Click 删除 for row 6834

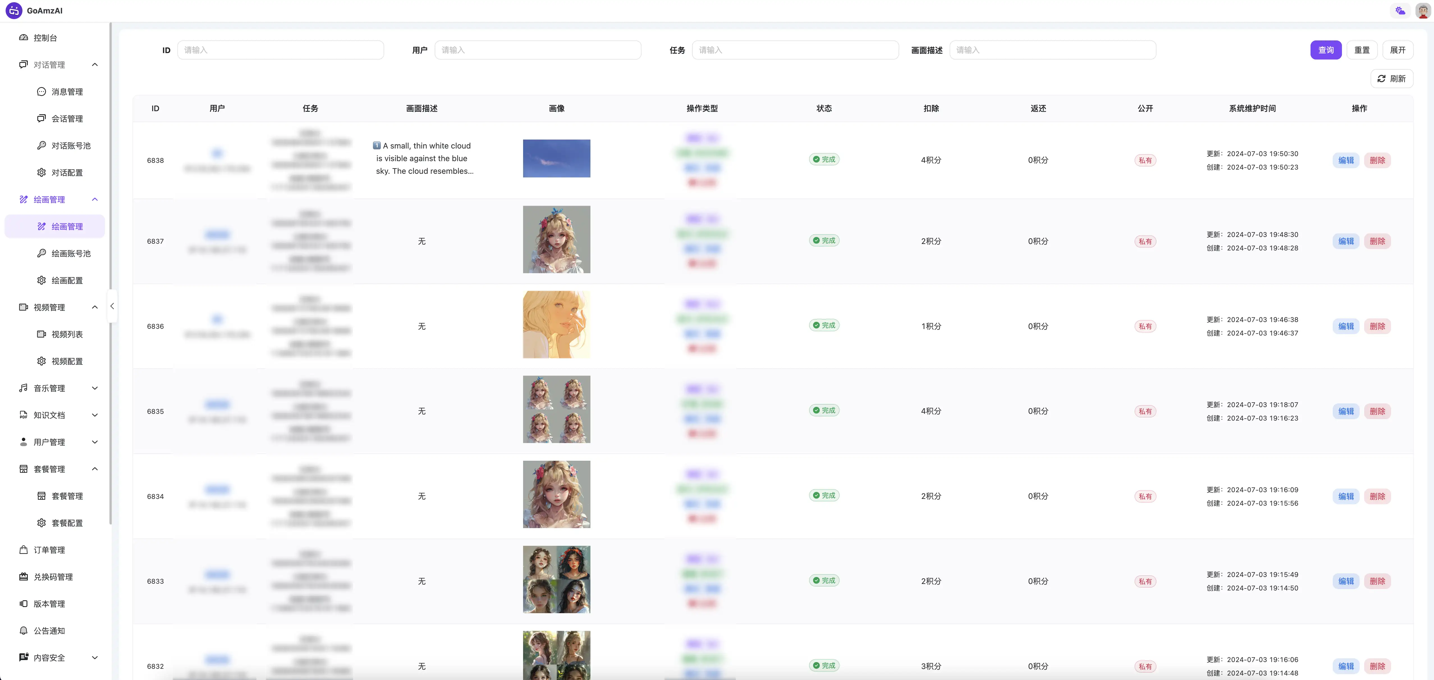tap(1377, 496)
